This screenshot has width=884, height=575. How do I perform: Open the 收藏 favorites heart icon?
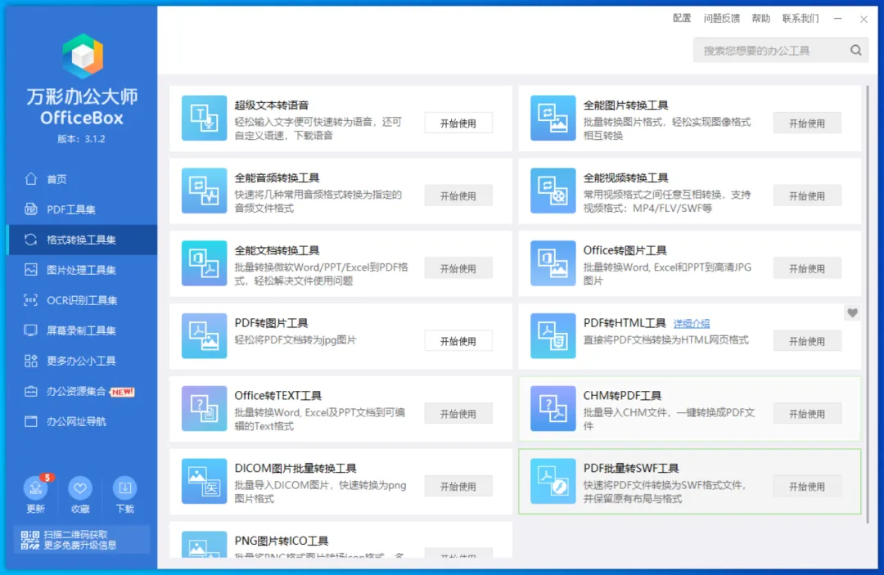pyautogui.click(x=80, y=487)
